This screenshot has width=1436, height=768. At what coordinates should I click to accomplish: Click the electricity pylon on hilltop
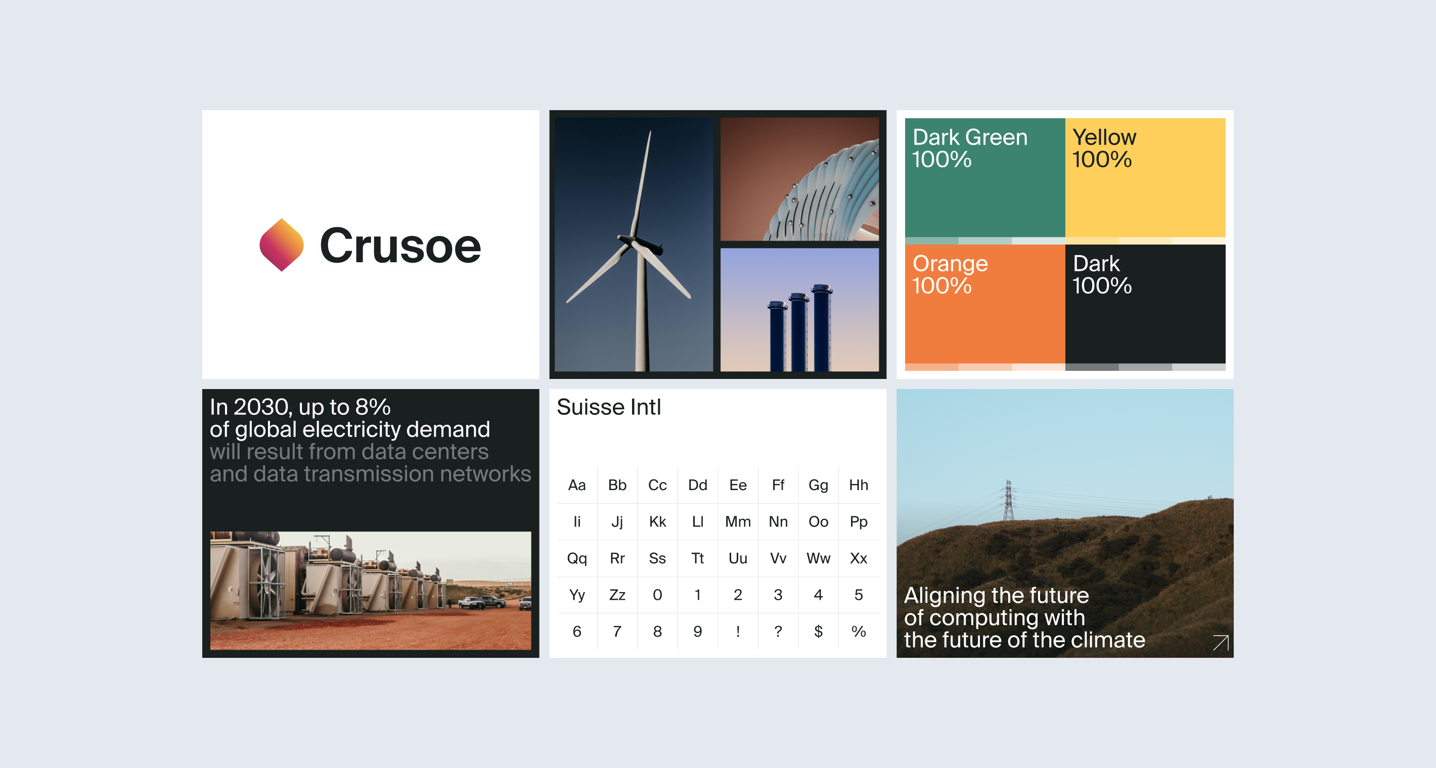tap(1008, 500)
